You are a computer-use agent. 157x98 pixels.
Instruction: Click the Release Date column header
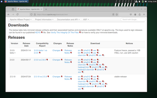pos(26,45)
